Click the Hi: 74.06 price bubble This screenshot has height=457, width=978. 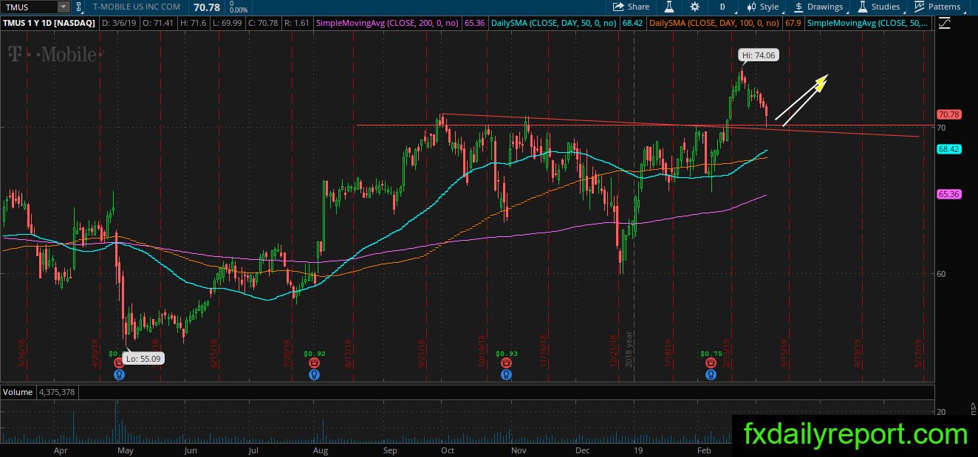pyautogui.click(x=759, y=55)
